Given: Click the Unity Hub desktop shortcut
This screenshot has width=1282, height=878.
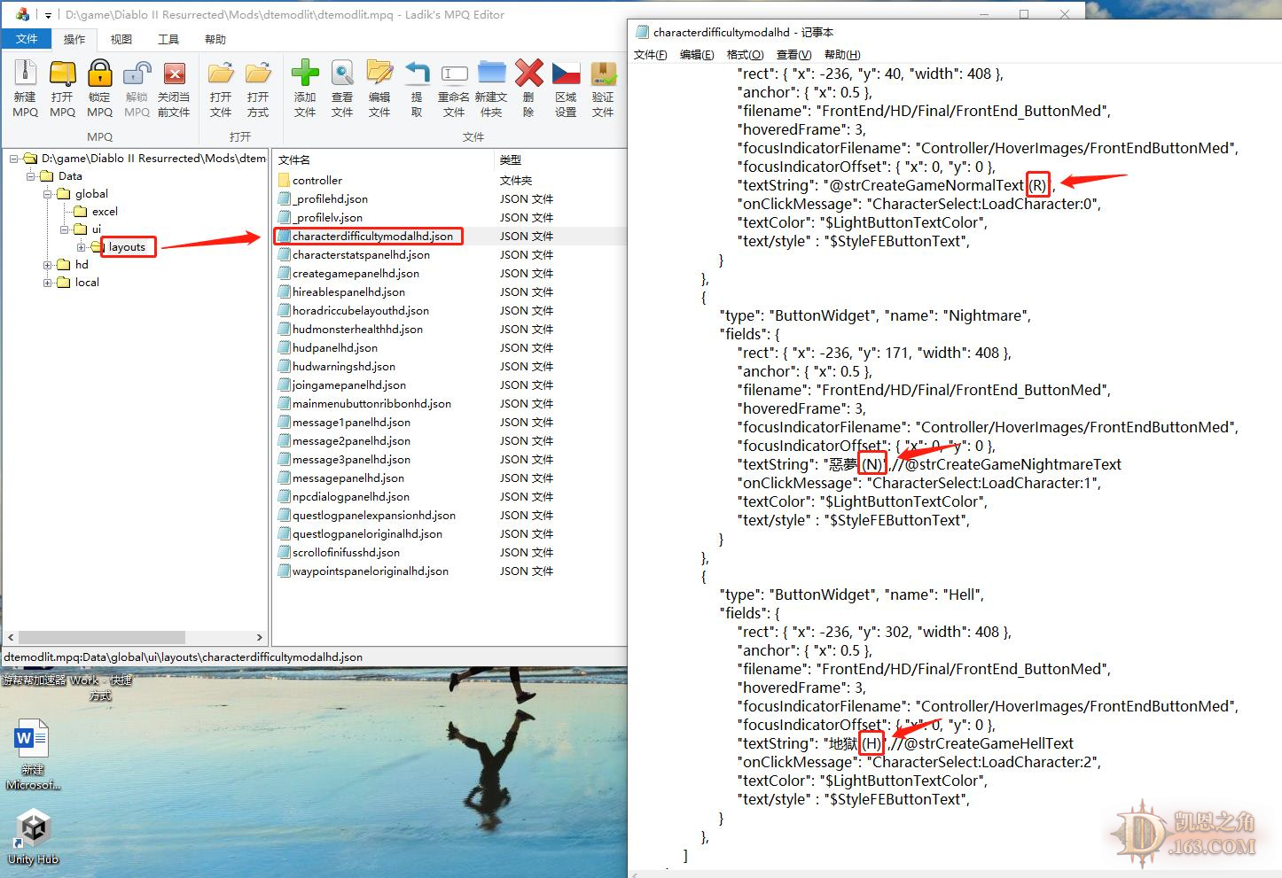Looking at the screenshot, I should click(x=34, y=829).
